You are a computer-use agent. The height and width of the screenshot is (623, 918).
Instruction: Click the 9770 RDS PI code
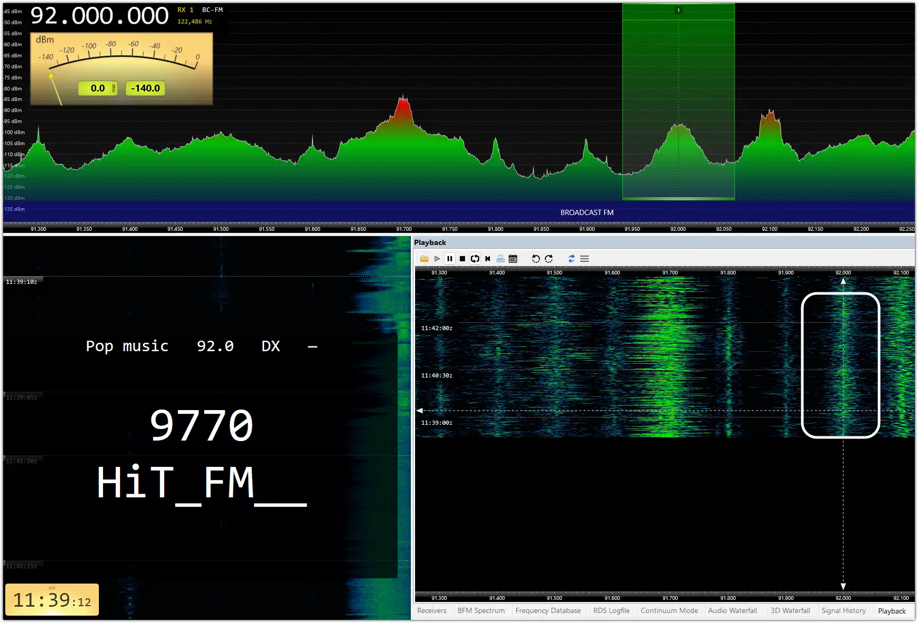[x=201, y=425]
